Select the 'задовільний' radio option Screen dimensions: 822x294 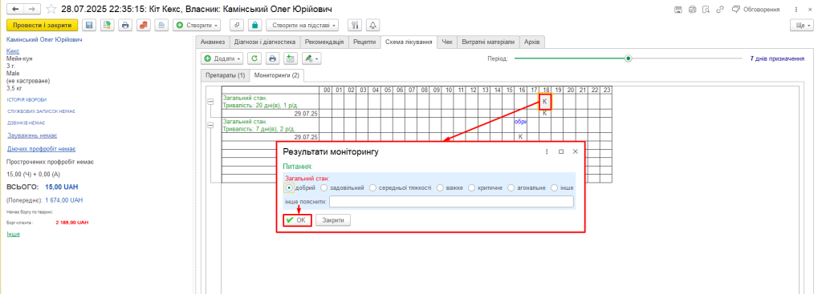pos(342,187)
